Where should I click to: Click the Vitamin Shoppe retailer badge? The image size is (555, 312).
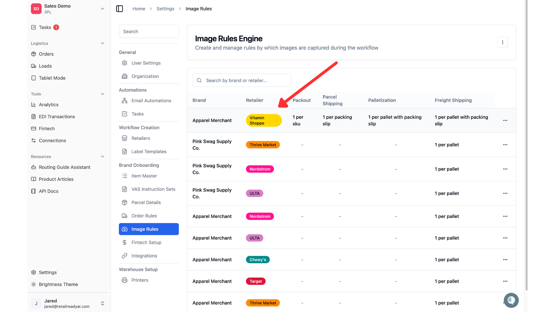click(264, 120)
